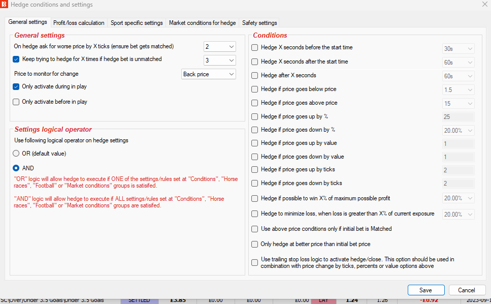Viewport: 491px width, 304px height.
Task: Check Use above price conditions only if Matched
Action: coord(255,229)
